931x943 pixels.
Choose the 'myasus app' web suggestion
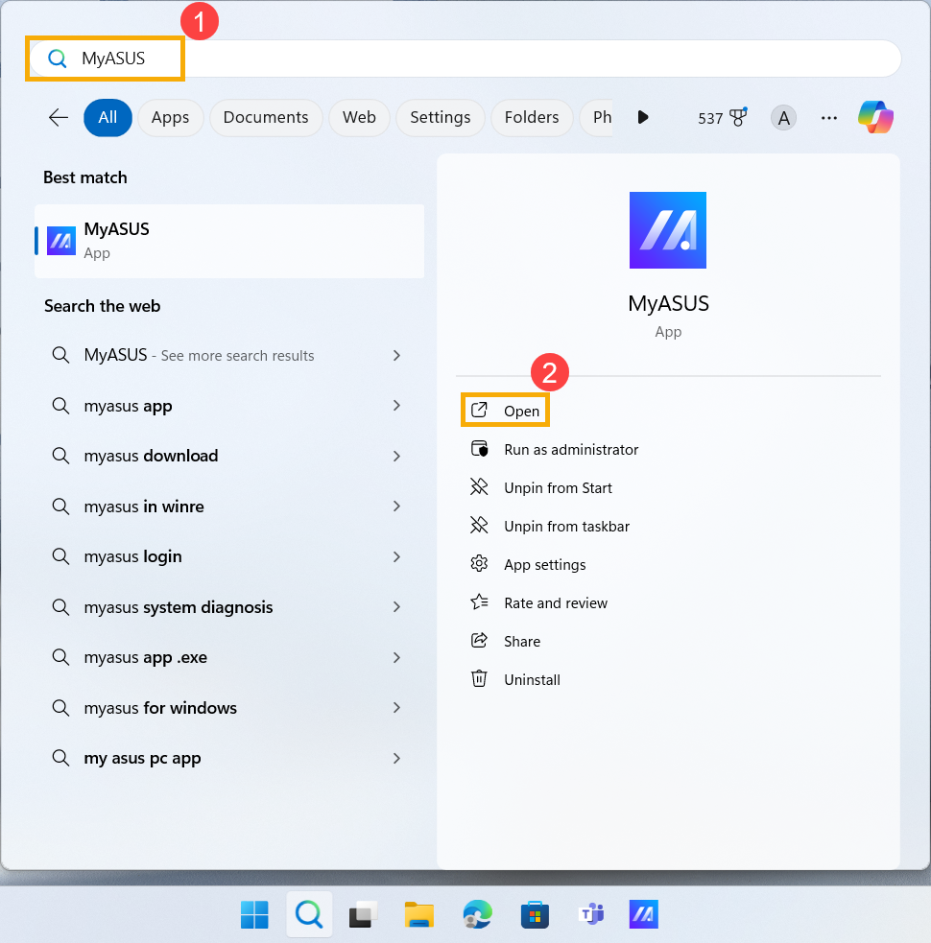(x=229, y=406)
